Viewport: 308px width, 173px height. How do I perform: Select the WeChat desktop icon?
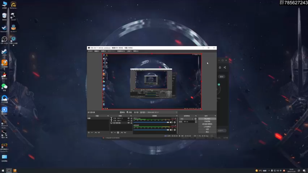(4, 87)
